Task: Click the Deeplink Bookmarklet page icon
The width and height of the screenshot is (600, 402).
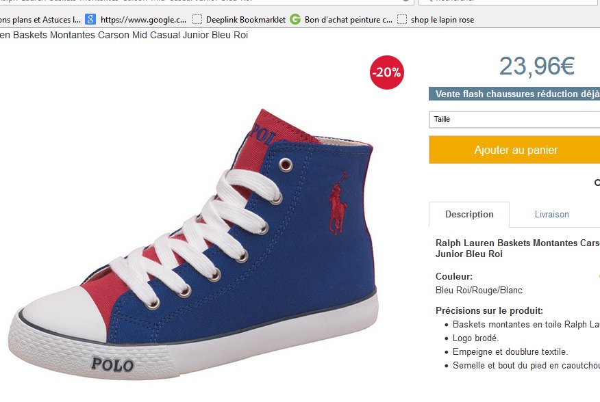Action: (x=197, y=20)
